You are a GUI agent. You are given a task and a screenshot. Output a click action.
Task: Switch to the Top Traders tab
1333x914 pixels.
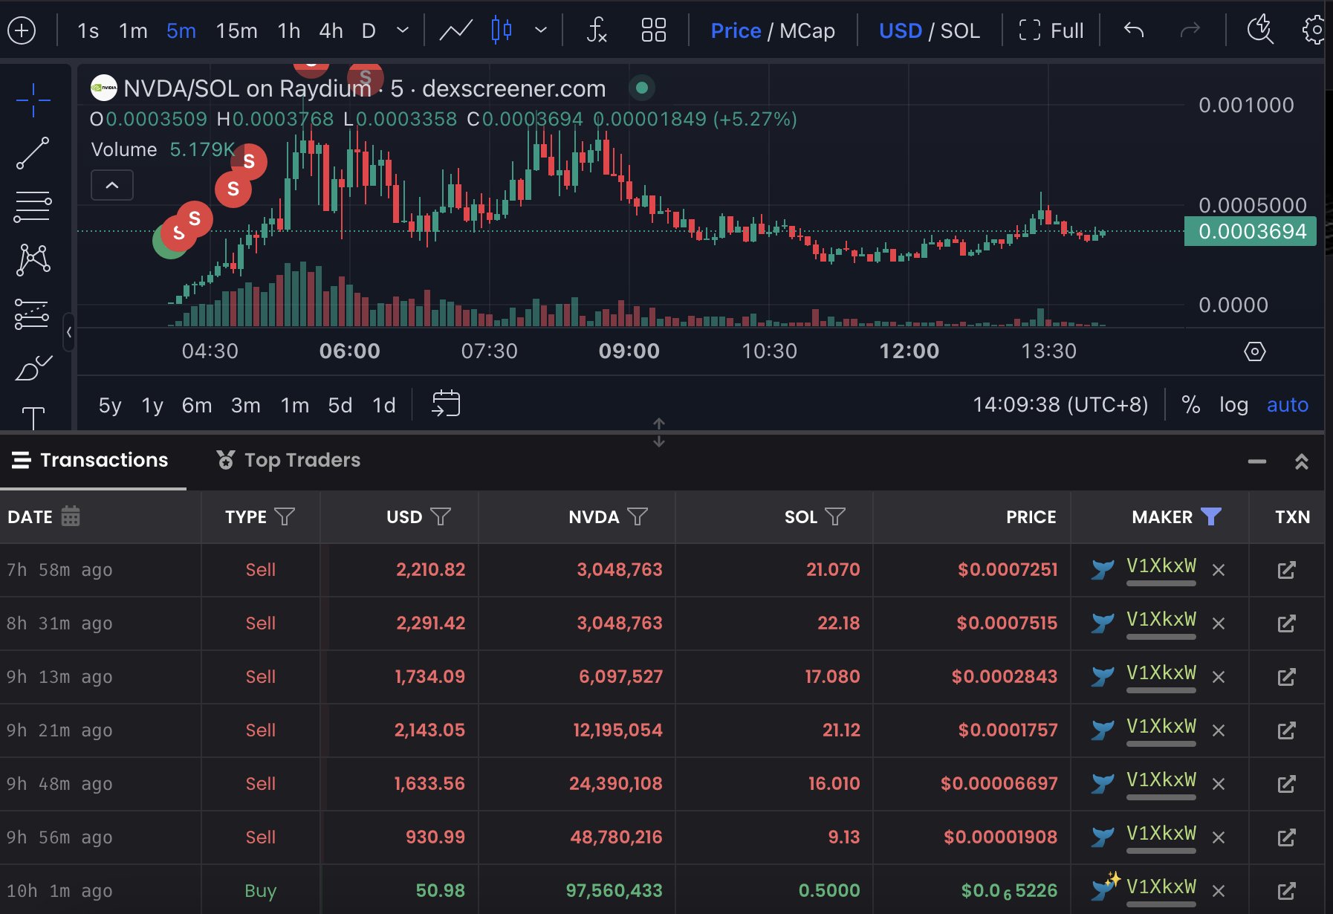(288, 461)
